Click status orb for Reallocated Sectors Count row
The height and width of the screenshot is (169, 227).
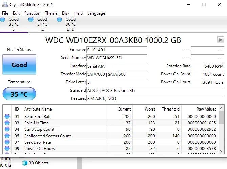(7, 136)
